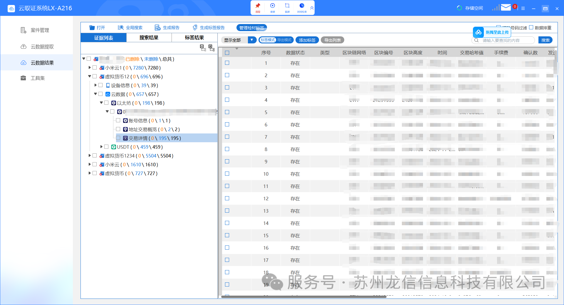Click the 录屏 screen record icon
This screenshot has width=564, height=305.
click(x=272, y=6)
